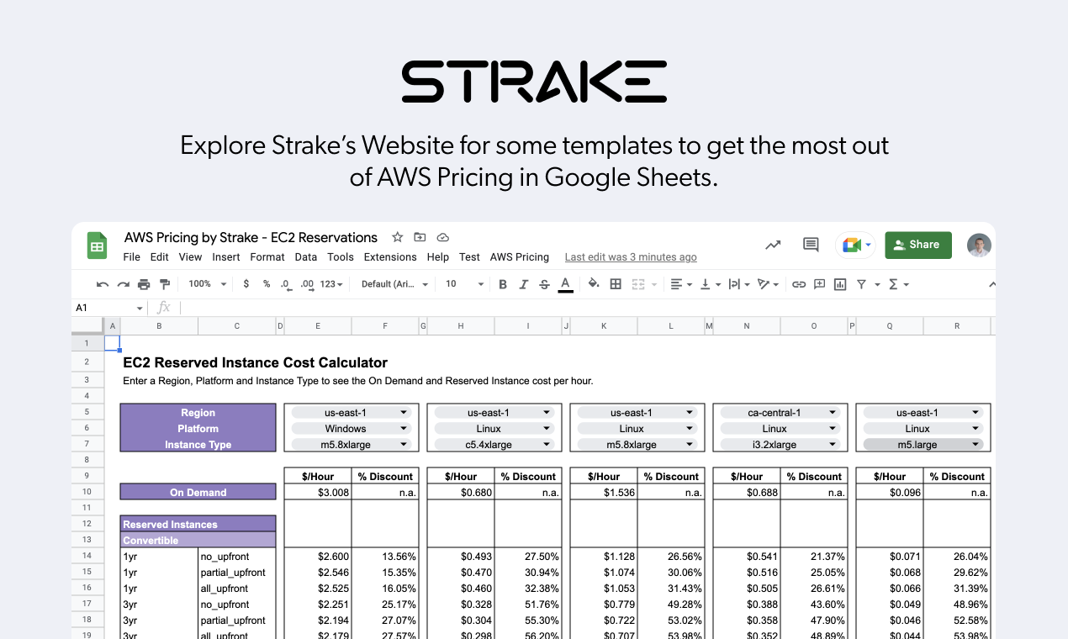Select the Paint format tool
The image size is (1068, 639).
point(165,284)
